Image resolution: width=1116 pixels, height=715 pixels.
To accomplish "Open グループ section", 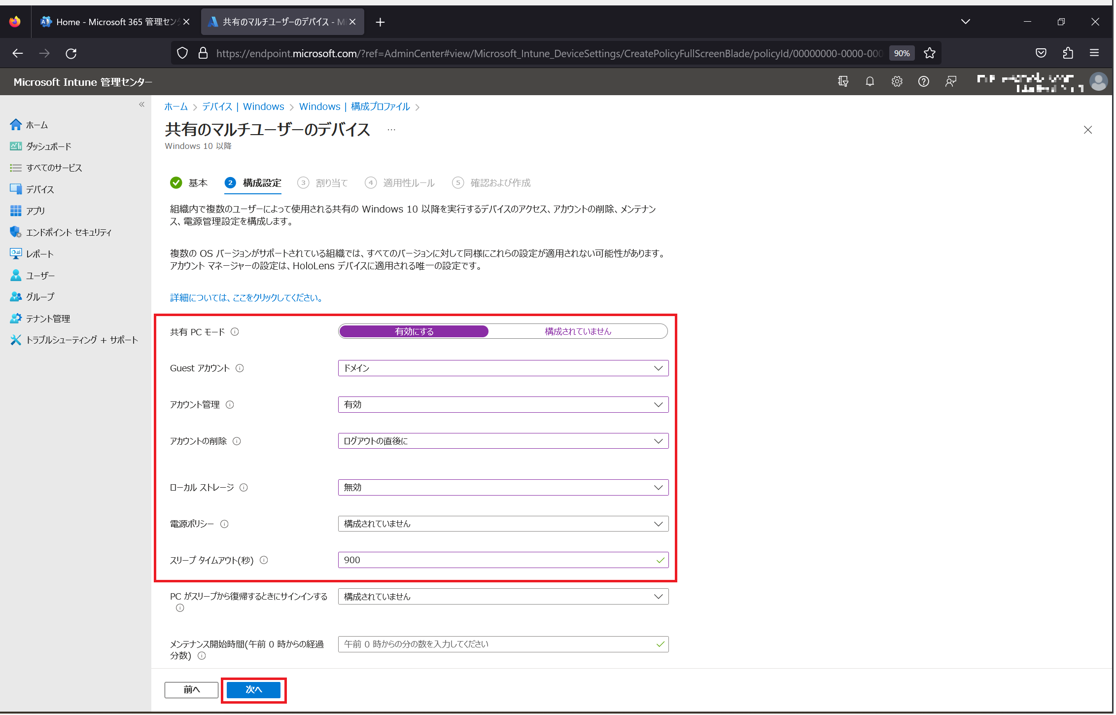I will [33, 297].
